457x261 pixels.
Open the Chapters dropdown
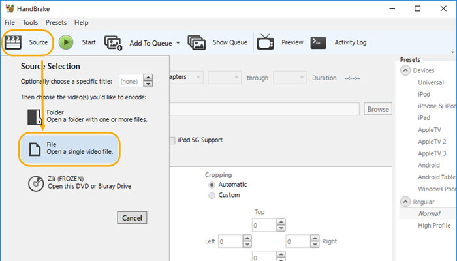(x=187, y=77)
